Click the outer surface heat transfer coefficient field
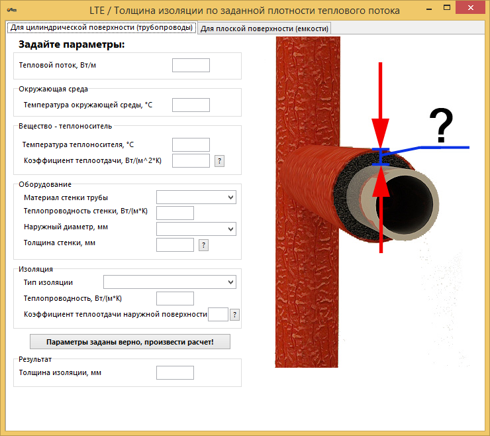Image resolution: width=490 pixels, height=436 pixels. (218, 315)
